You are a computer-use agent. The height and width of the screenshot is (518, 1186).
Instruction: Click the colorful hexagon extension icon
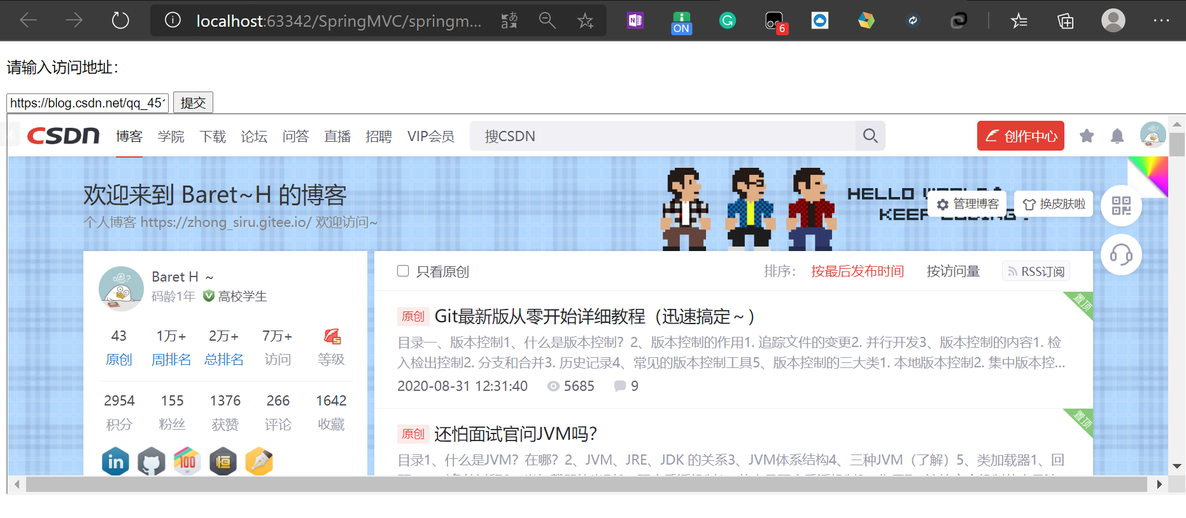(x=866, y=20)
